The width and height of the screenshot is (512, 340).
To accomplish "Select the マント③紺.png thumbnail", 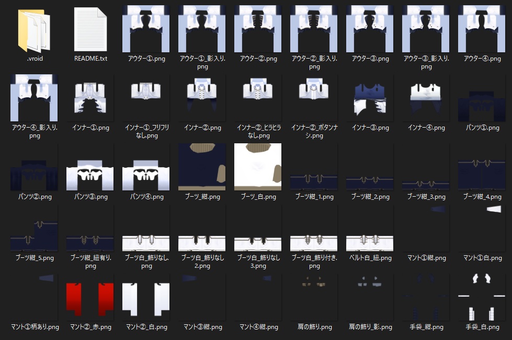I will [202, 297].
